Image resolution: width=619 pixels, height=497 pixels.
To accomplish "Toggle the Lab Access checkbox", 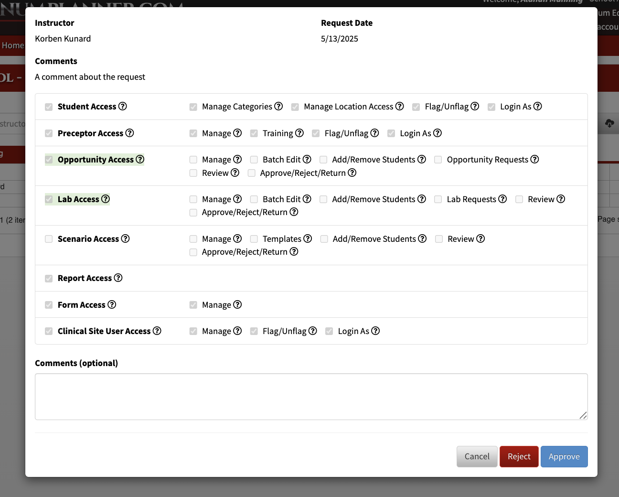I will 49,199.
